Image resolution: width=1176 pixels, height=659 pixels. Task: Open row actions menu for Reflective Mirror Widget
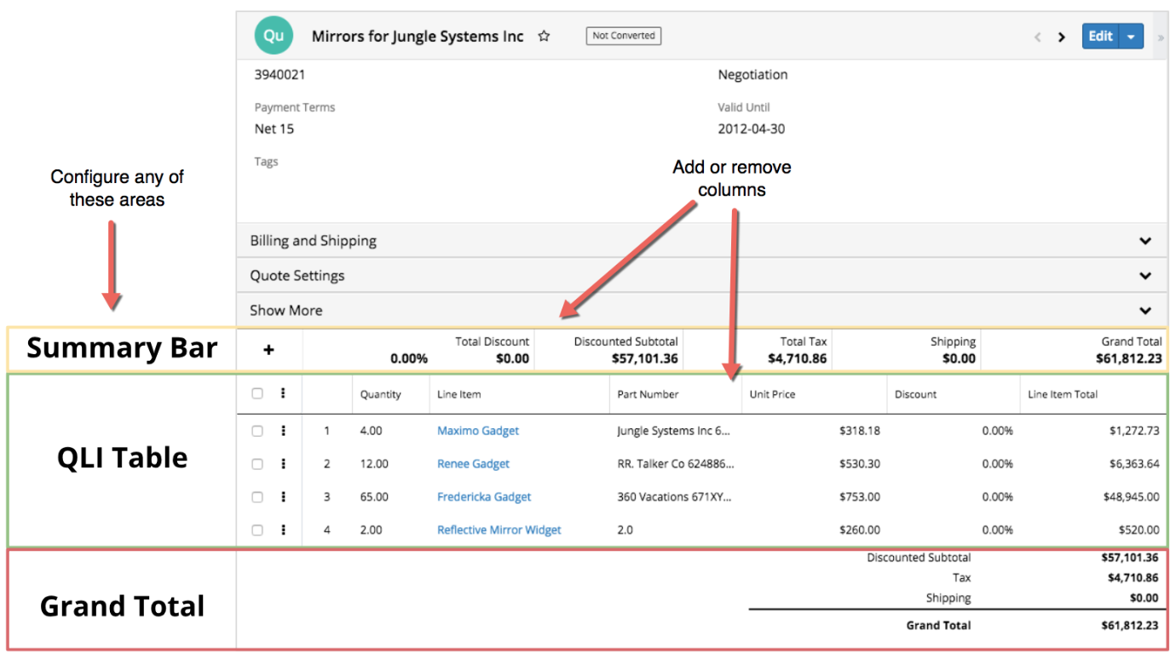pyautogui.click(x=283, y=530)
